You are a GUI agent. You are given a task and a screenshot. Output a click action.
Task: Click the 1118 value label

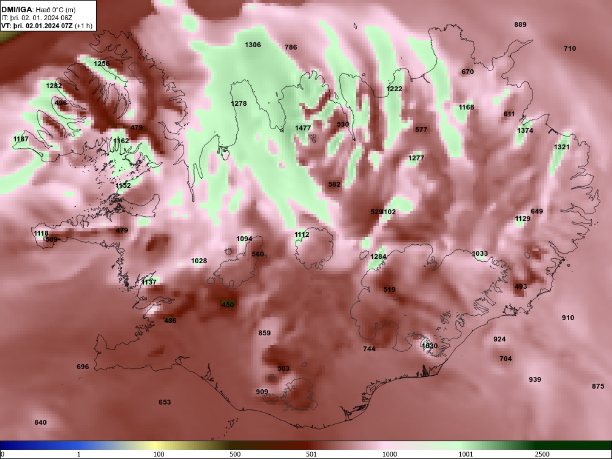41,233
